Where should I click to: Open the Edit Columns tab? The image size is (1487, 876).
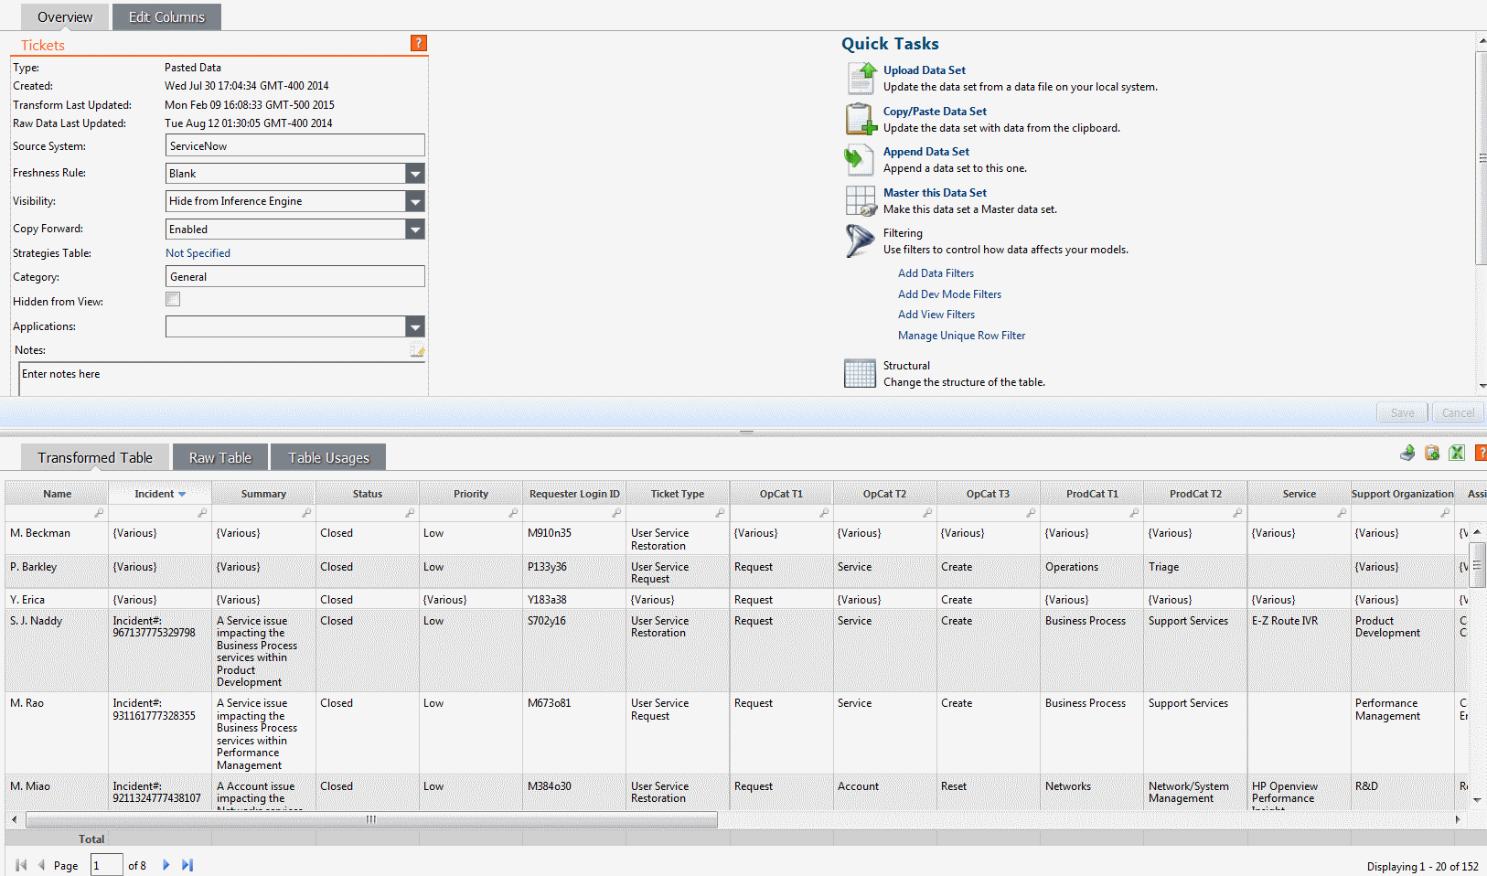(x=166, y=17)
